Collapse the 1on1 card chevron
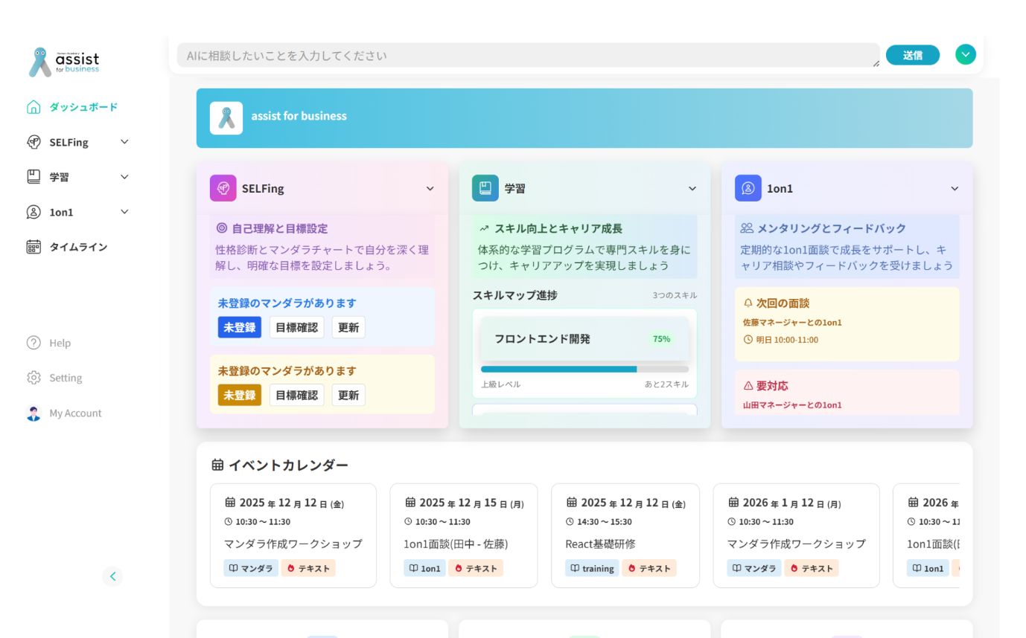This screenshot has width=1026, height=638. point(955,189)
